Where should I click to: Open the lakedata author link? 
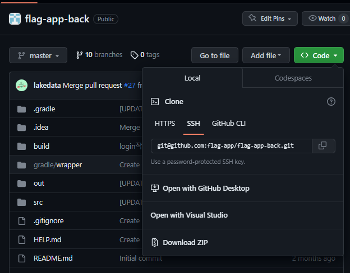(47, 85)
